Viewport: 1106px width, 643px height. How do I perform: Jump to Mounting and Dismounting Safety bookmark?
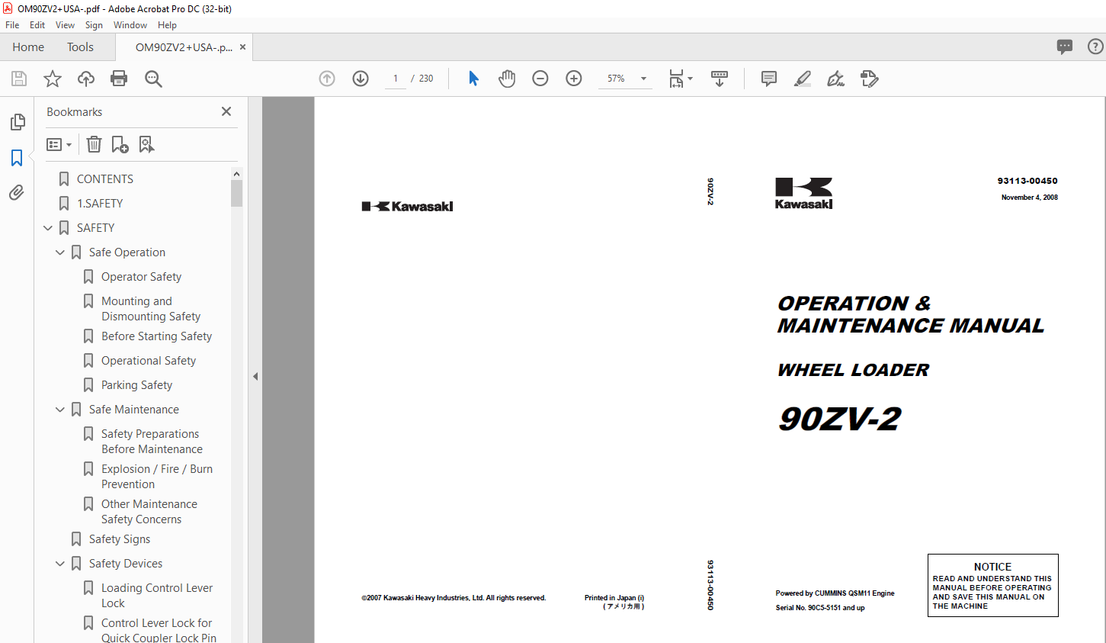151,309
